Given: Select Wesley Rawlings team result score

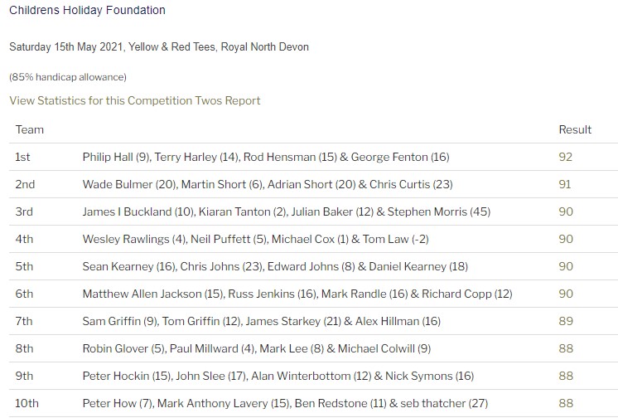Looking at the screenshot, I should [x=566, y=239].
